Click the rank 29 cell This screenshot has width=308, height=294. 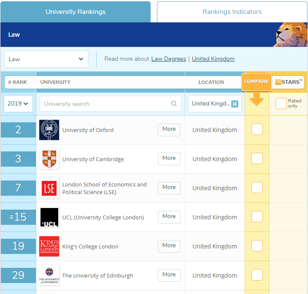point(18,275)
